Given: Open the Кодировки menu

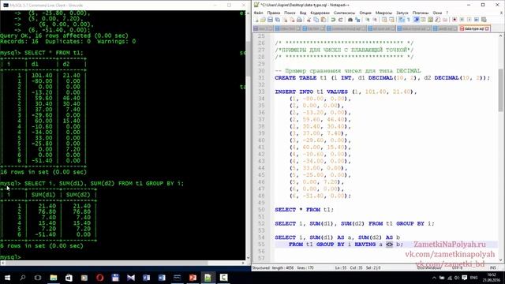Looking at the screenshot, I should (320, 13).
